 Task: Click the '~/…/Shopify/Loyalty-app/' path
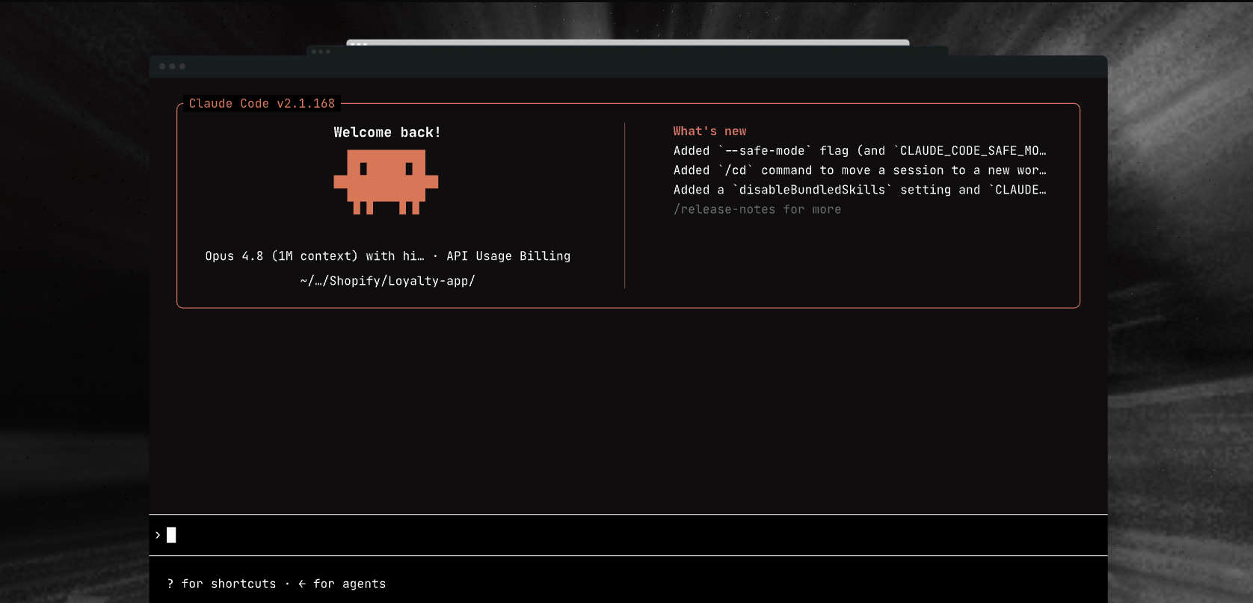387,281
